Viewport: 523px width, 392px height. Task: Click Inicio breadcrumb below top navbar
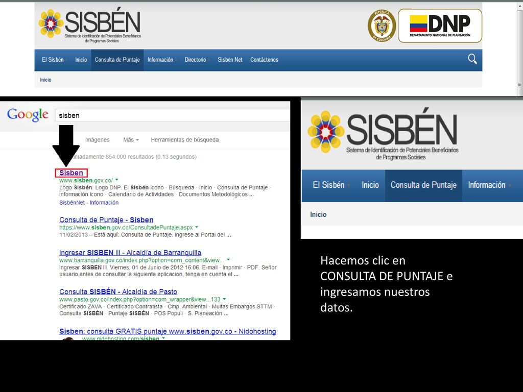point(45,80)
